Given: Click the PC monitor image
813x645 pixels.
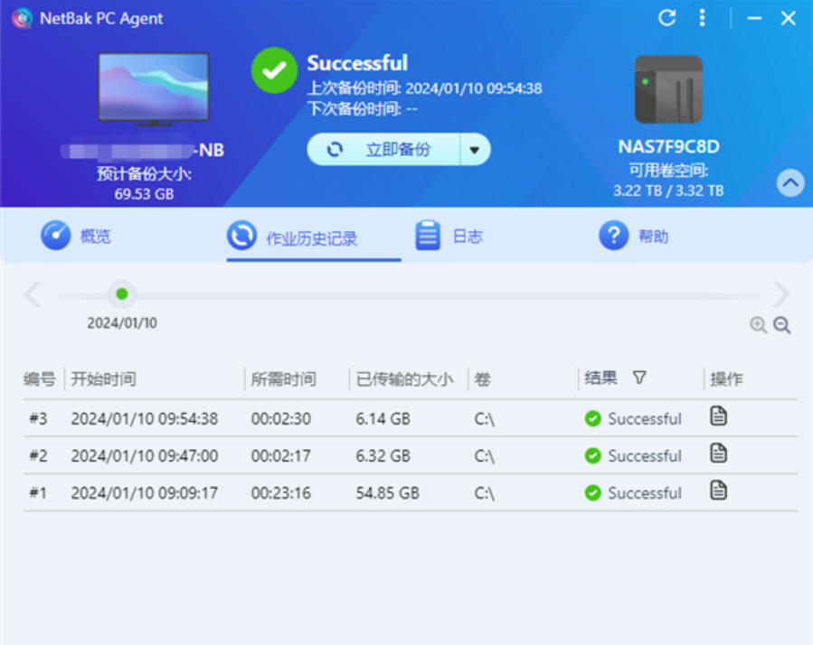Looking at the screenshot, I should click(154, 89).
